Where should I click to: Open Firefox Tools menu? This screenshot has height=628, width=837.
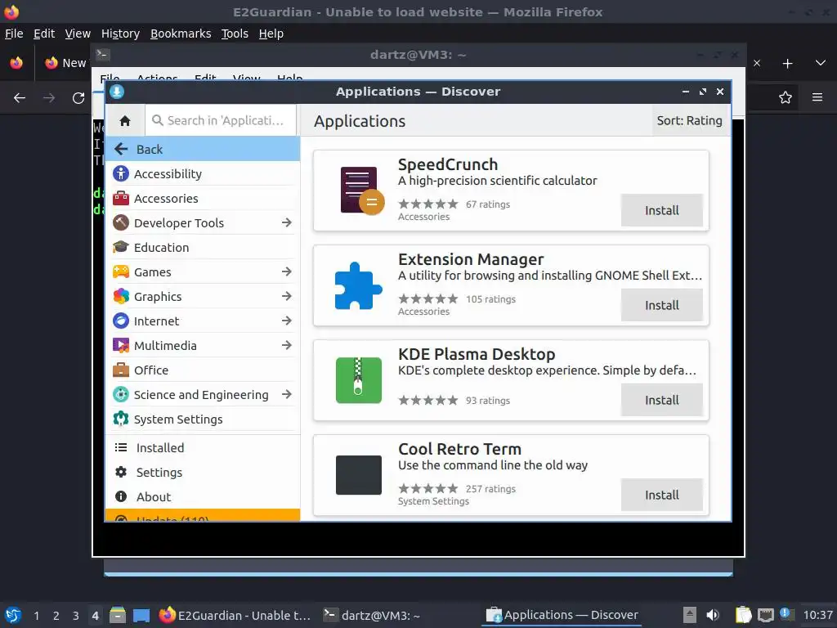(235, 34)
